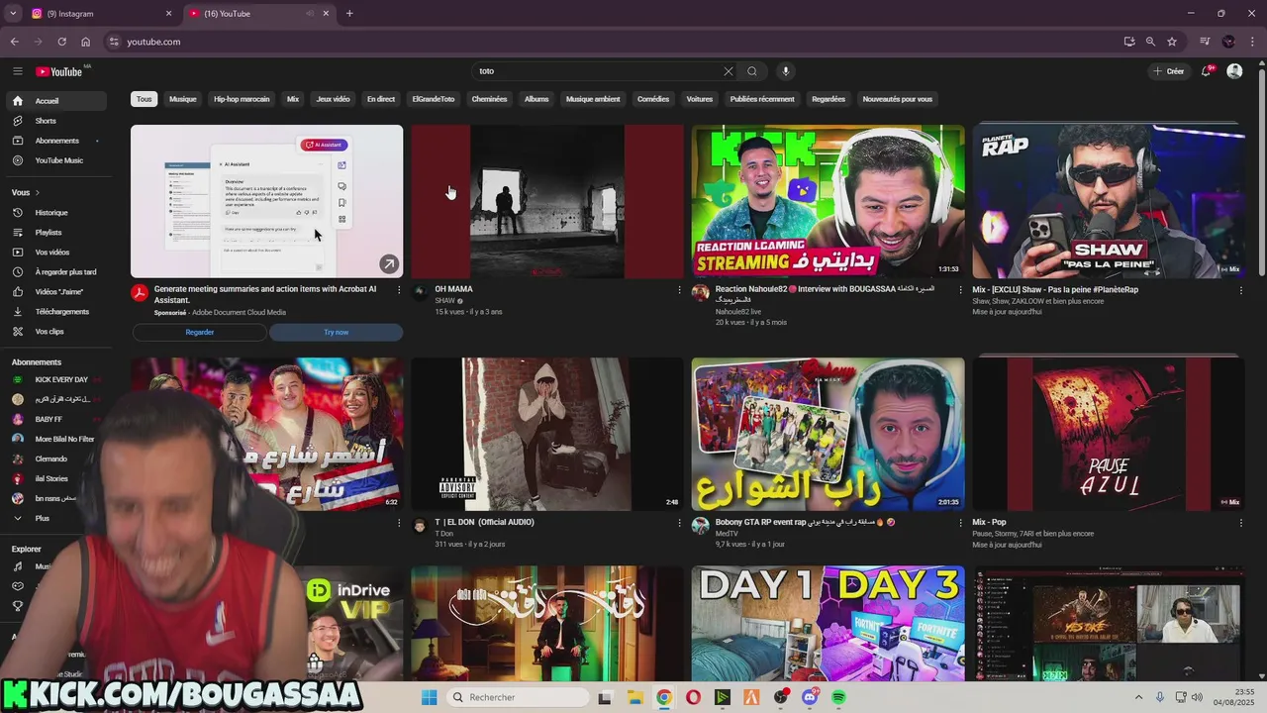Open the YouTube account avatar menu
The image size is (1267, 713).
click(x=1234, y=71)
